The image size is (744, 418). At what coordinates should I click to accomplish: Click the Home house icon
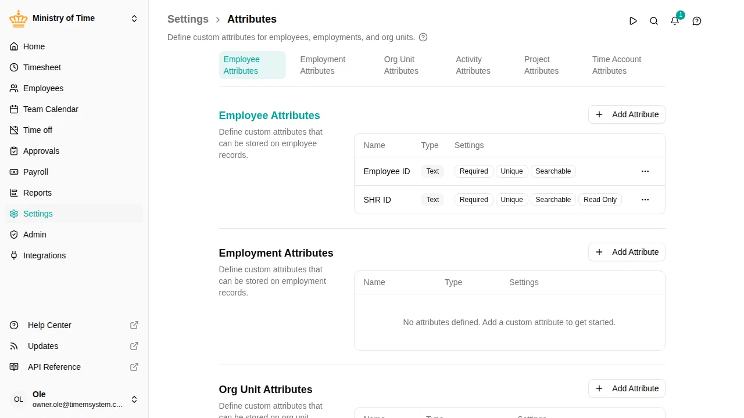pyautogui.click(x=14, y=46)
